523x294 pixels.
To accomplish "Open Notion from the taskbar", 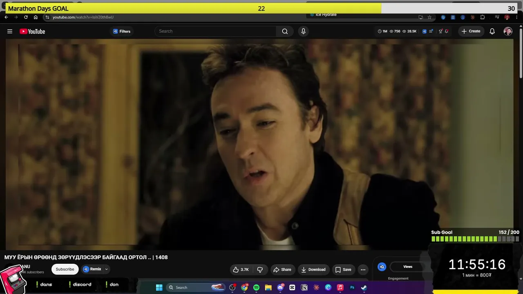I will 304,287.
